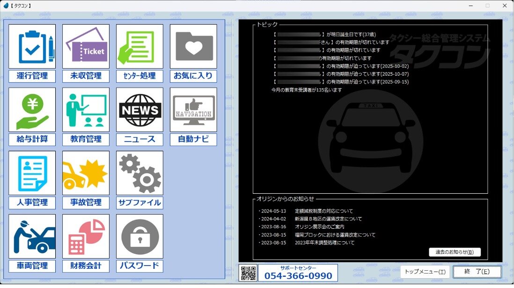Open the 給与計算 yen coin icon
The image size is (514, 288).
pyautogui.click(x=32, y=110)
